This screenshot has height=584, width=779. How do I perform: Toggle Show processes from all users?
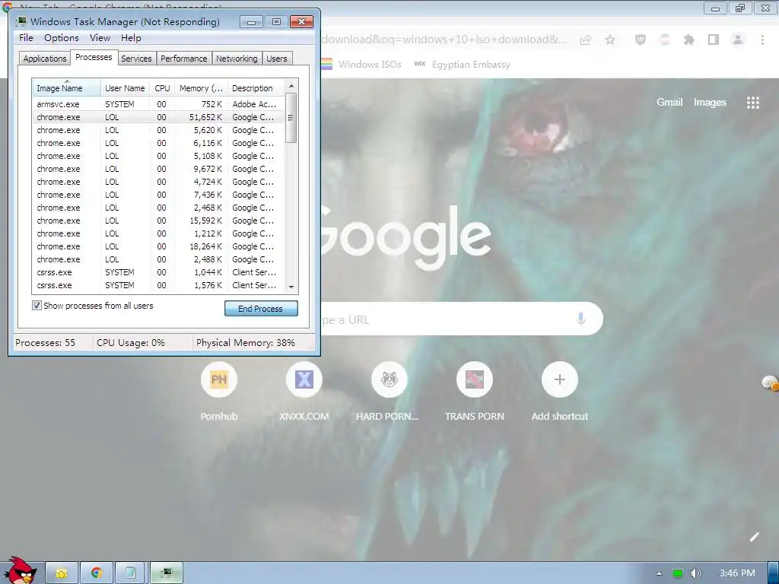37,306
